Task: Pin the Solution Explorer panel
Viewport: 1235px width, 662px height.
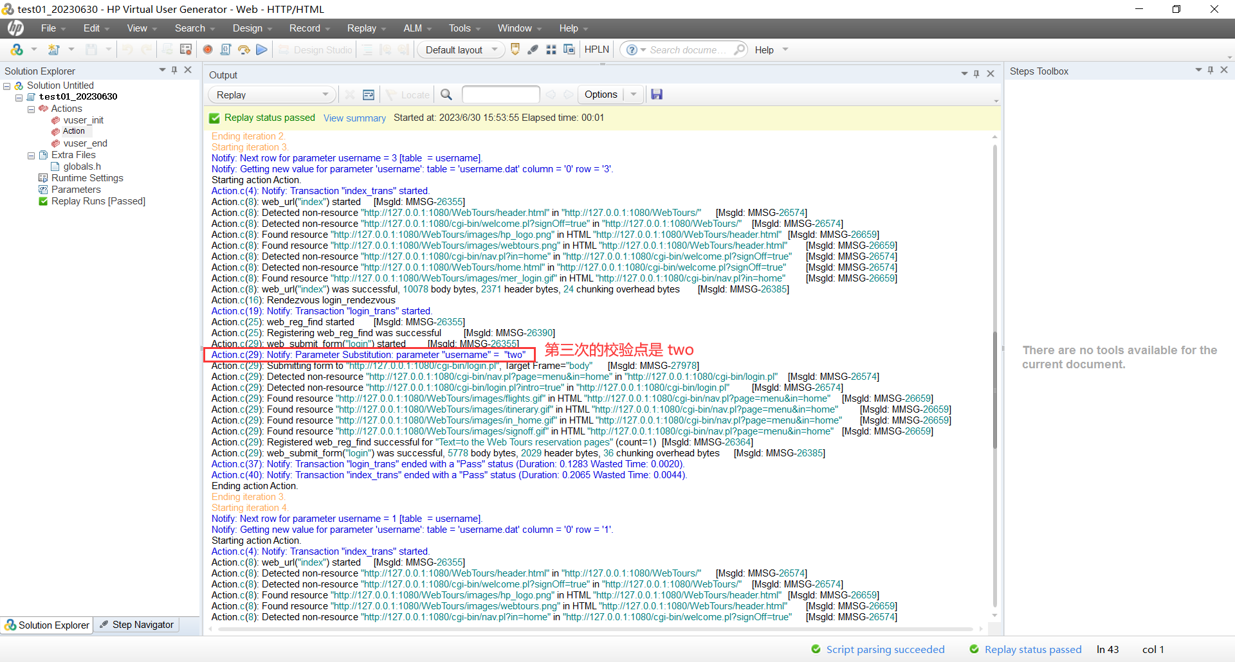Action: [x=174, y=70]
